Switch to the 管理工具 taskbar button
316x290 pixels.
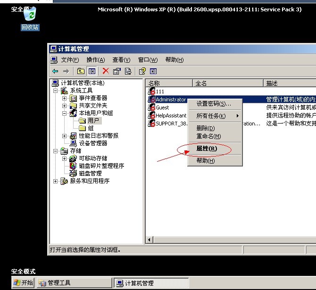click(x=74, y=283)
